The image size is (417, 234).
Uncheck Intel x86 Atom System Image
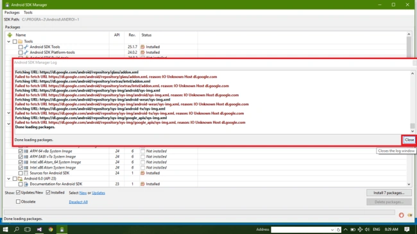coord(21,167)
